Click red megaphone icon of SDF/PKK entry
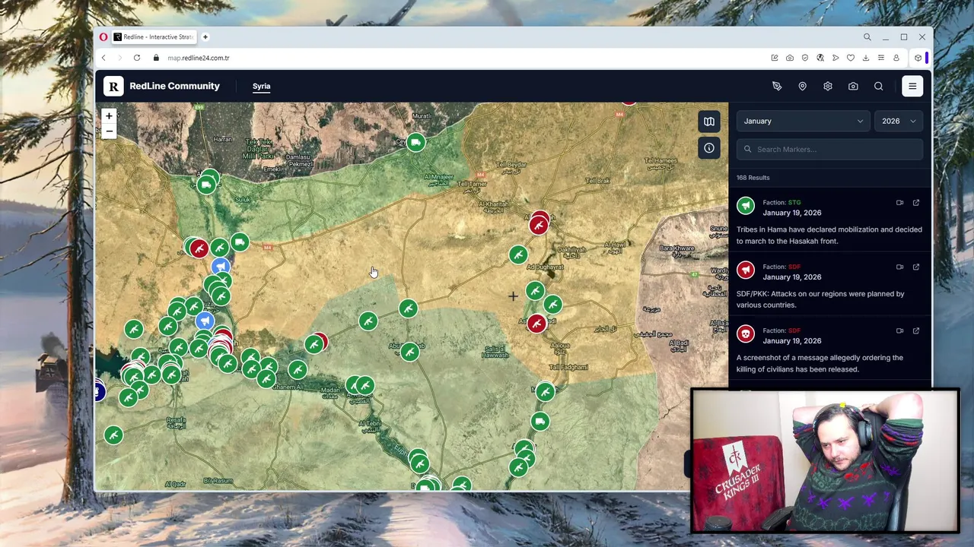 746,269
